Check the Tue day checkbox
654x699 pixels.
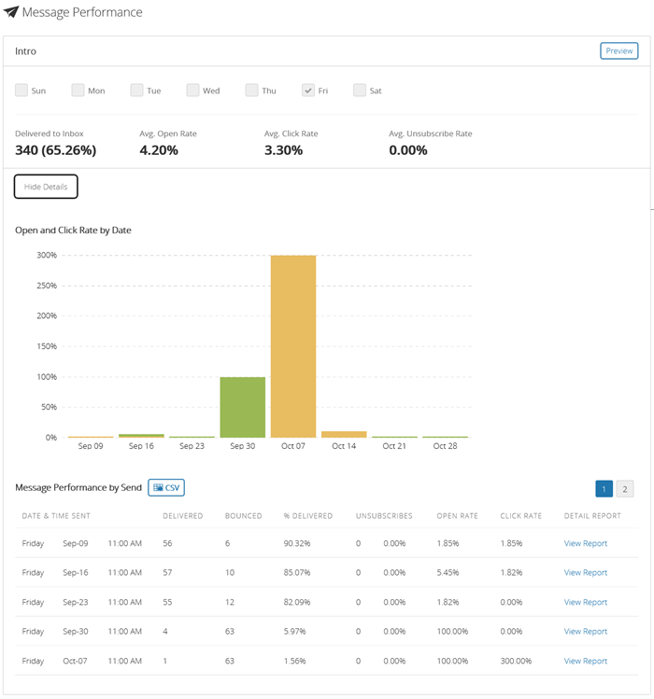[136, 91]
